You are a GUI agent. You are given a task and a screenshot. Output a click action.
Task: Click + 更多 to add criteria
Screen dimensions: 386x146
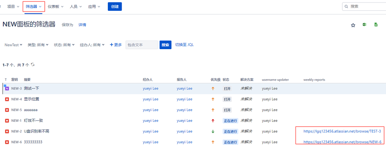116,45
